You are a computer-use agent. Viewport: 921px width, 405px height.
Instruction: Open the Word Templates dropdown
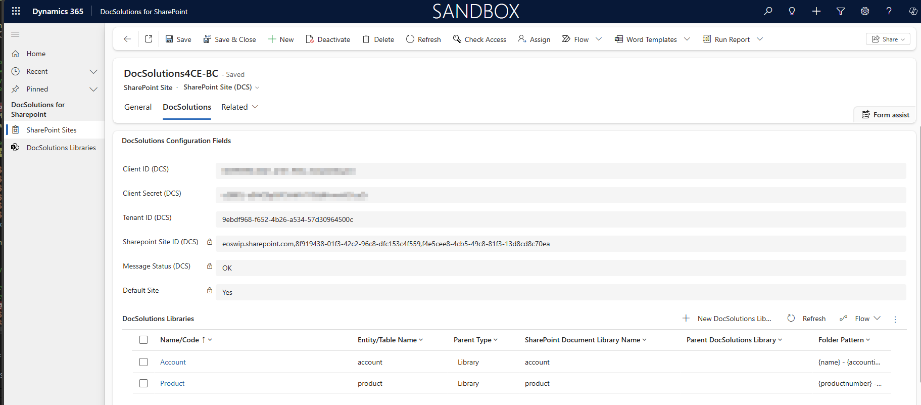click(687, 39)
